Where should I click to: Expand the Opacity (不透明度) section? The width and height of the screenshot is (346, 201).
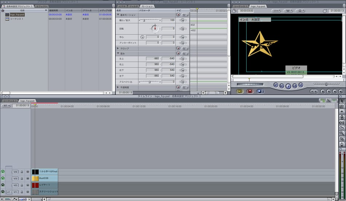(x=118, y=87)
